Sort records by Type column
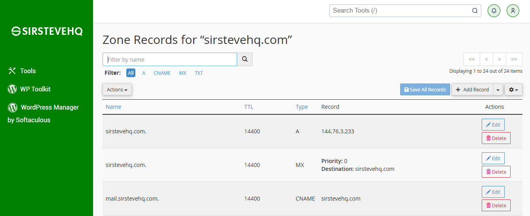This screenshot has width=530, height=216. click(302, 107)
